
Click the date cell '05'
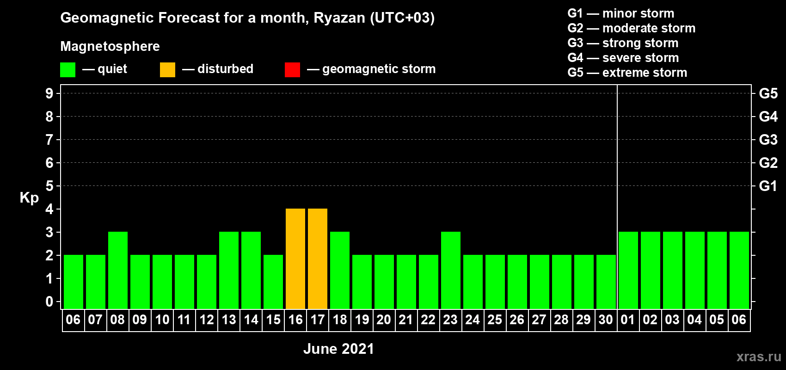point(717,320)
